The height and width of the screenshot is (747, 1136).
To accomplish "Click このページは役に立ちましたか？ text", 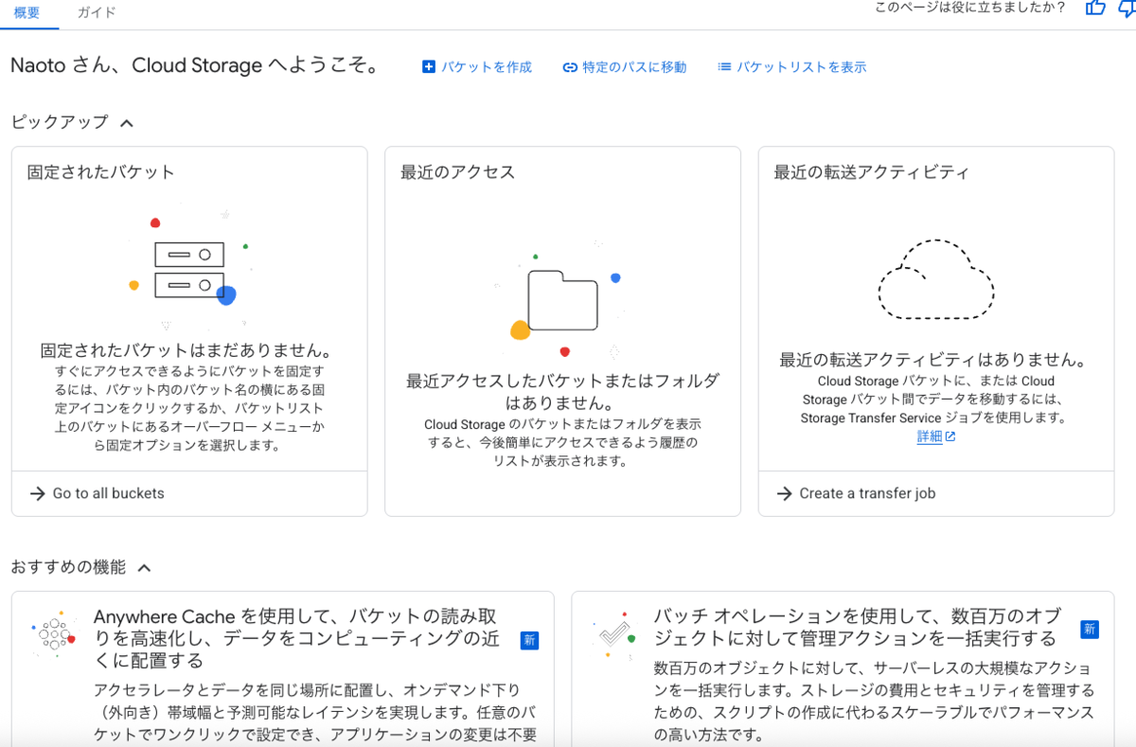I will [969, 8].
